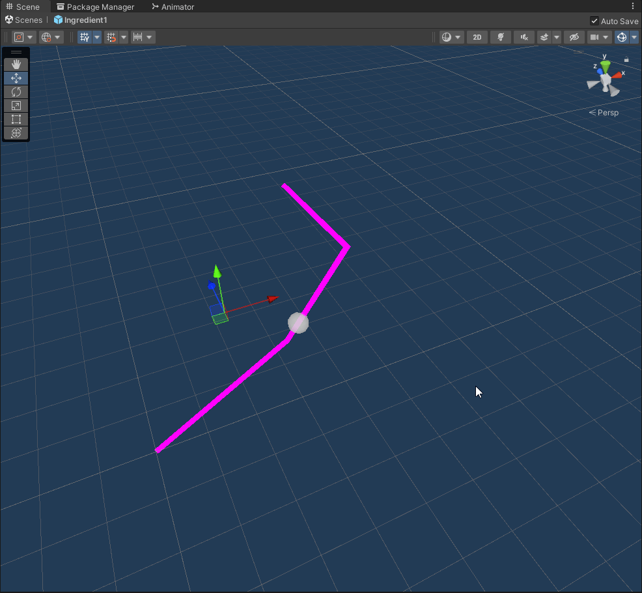Toggle scene lighting
Screen dimensions: 642x593
500,37
